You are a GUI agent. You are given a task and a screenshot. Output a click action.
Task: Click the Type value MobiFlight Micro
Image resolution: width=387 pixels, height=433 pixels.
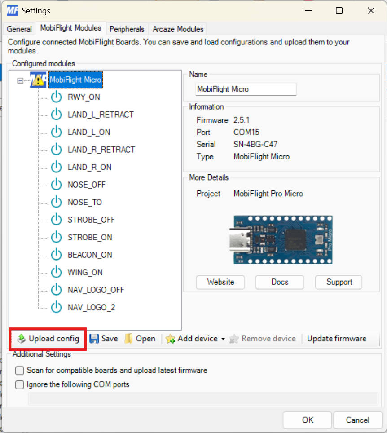(x=261, y=157)
